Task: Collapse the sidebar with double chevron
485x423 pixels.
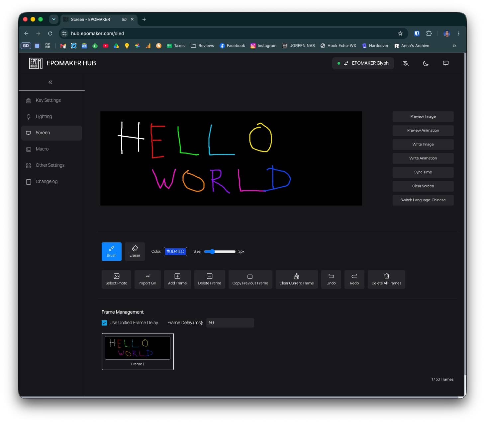Action: 50,82
